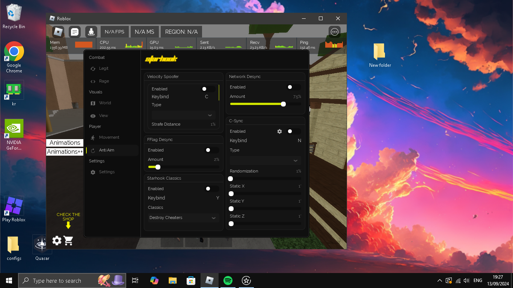Screen dimensions: 513x288
Task: Toggle Velocity Spoofer Enabled switch
Action: (209, 89)
